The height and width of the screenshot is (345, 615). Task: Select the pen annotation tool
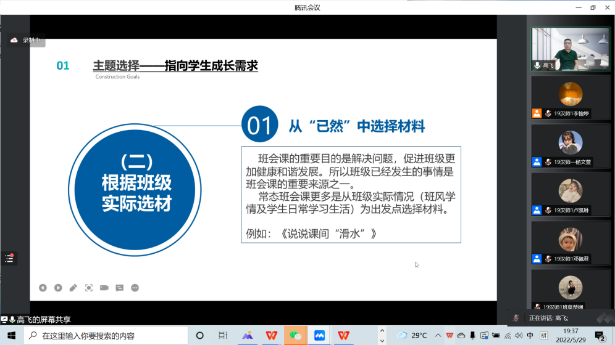point(73,288)
